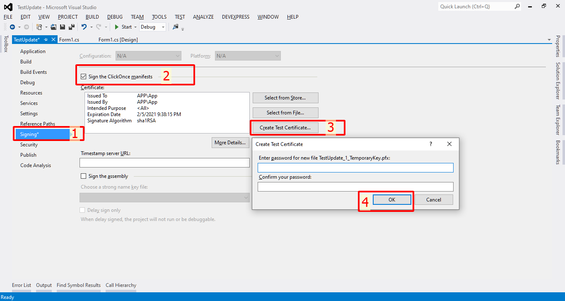Click the Navigate Forward arrow icon
Viewport: 565px width, 301px height.
tap(27, 27)
